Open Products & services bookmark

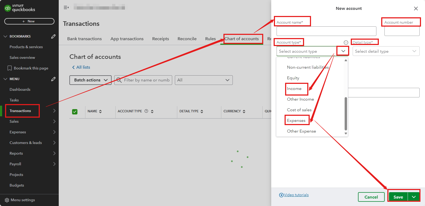point(26,47)
